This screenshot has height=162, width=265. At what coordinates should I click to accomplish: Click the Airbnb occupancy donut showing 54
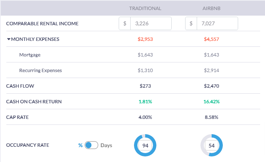coord(212,145)
